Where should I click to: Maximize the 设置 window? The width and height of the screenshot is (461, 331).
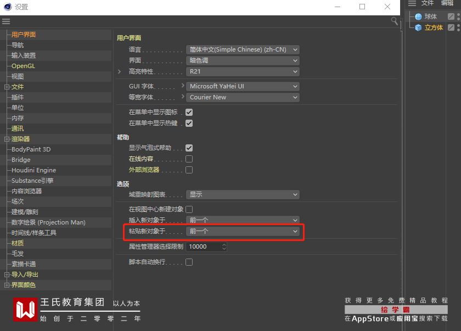click(362, 7)
